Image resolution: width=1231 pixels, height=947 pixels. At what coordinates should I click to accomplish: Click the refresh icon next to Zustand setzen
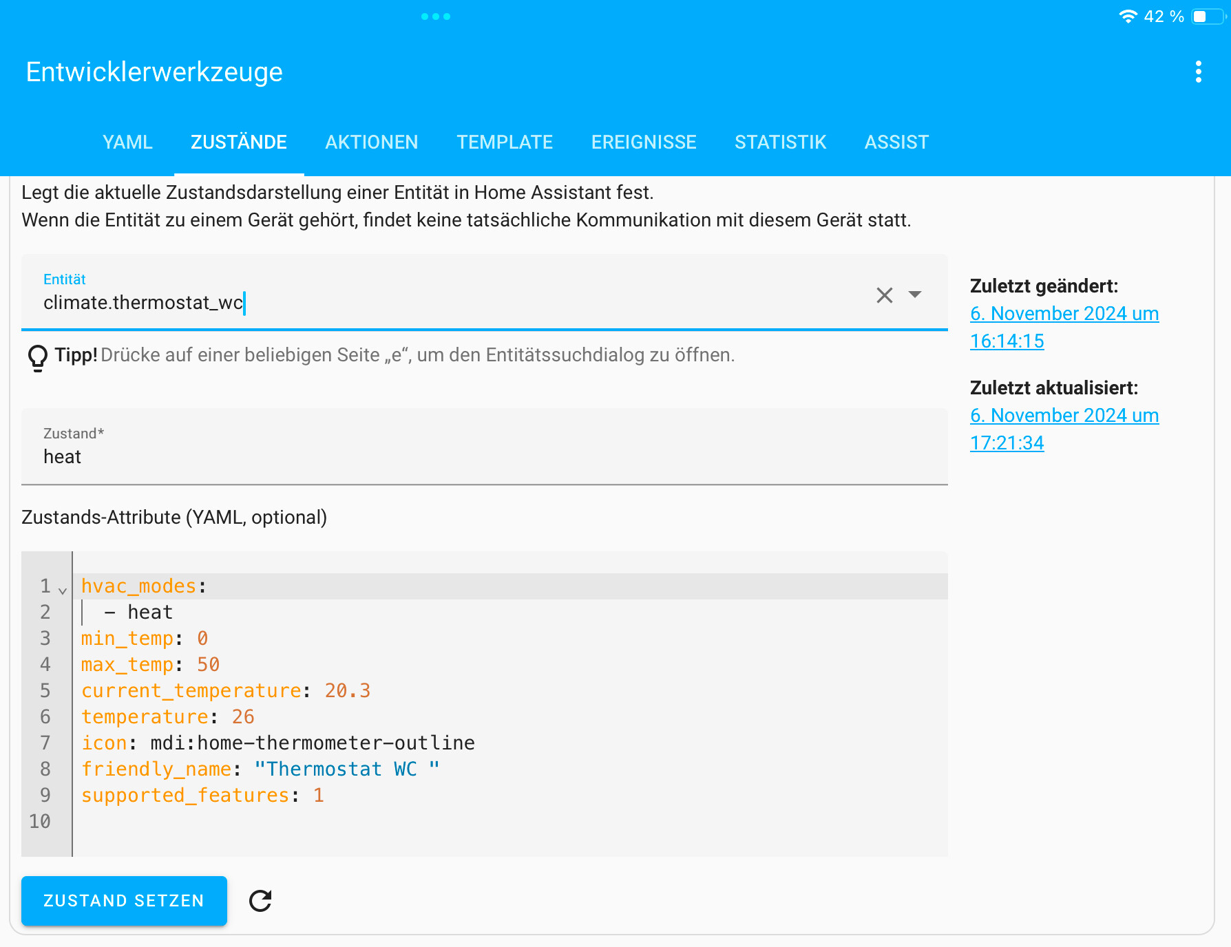pos(260,900)
